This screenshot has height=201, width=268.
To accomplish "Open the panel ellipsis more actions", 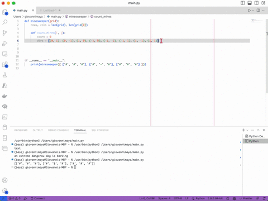I will (x=252, y=130).
